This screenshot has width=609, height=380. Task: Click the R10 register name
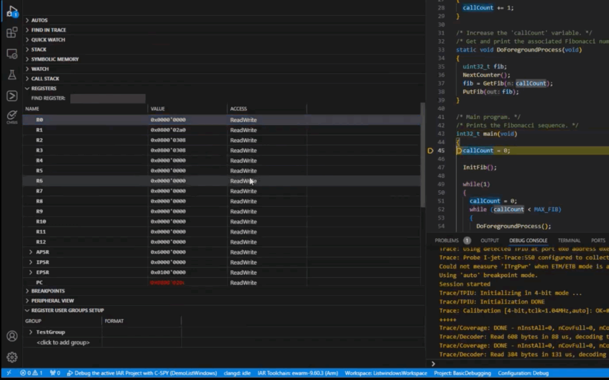41,221
